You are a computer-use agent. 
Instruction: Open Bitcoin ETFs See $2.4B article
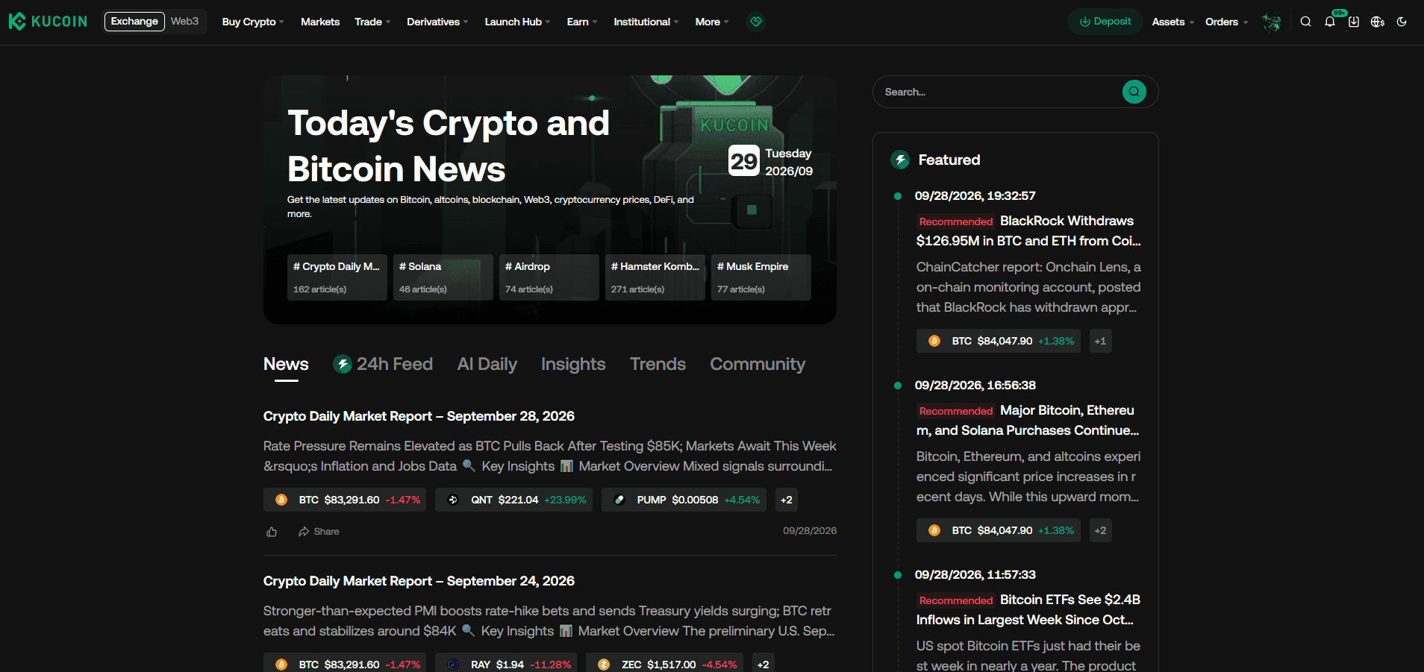1028,609
